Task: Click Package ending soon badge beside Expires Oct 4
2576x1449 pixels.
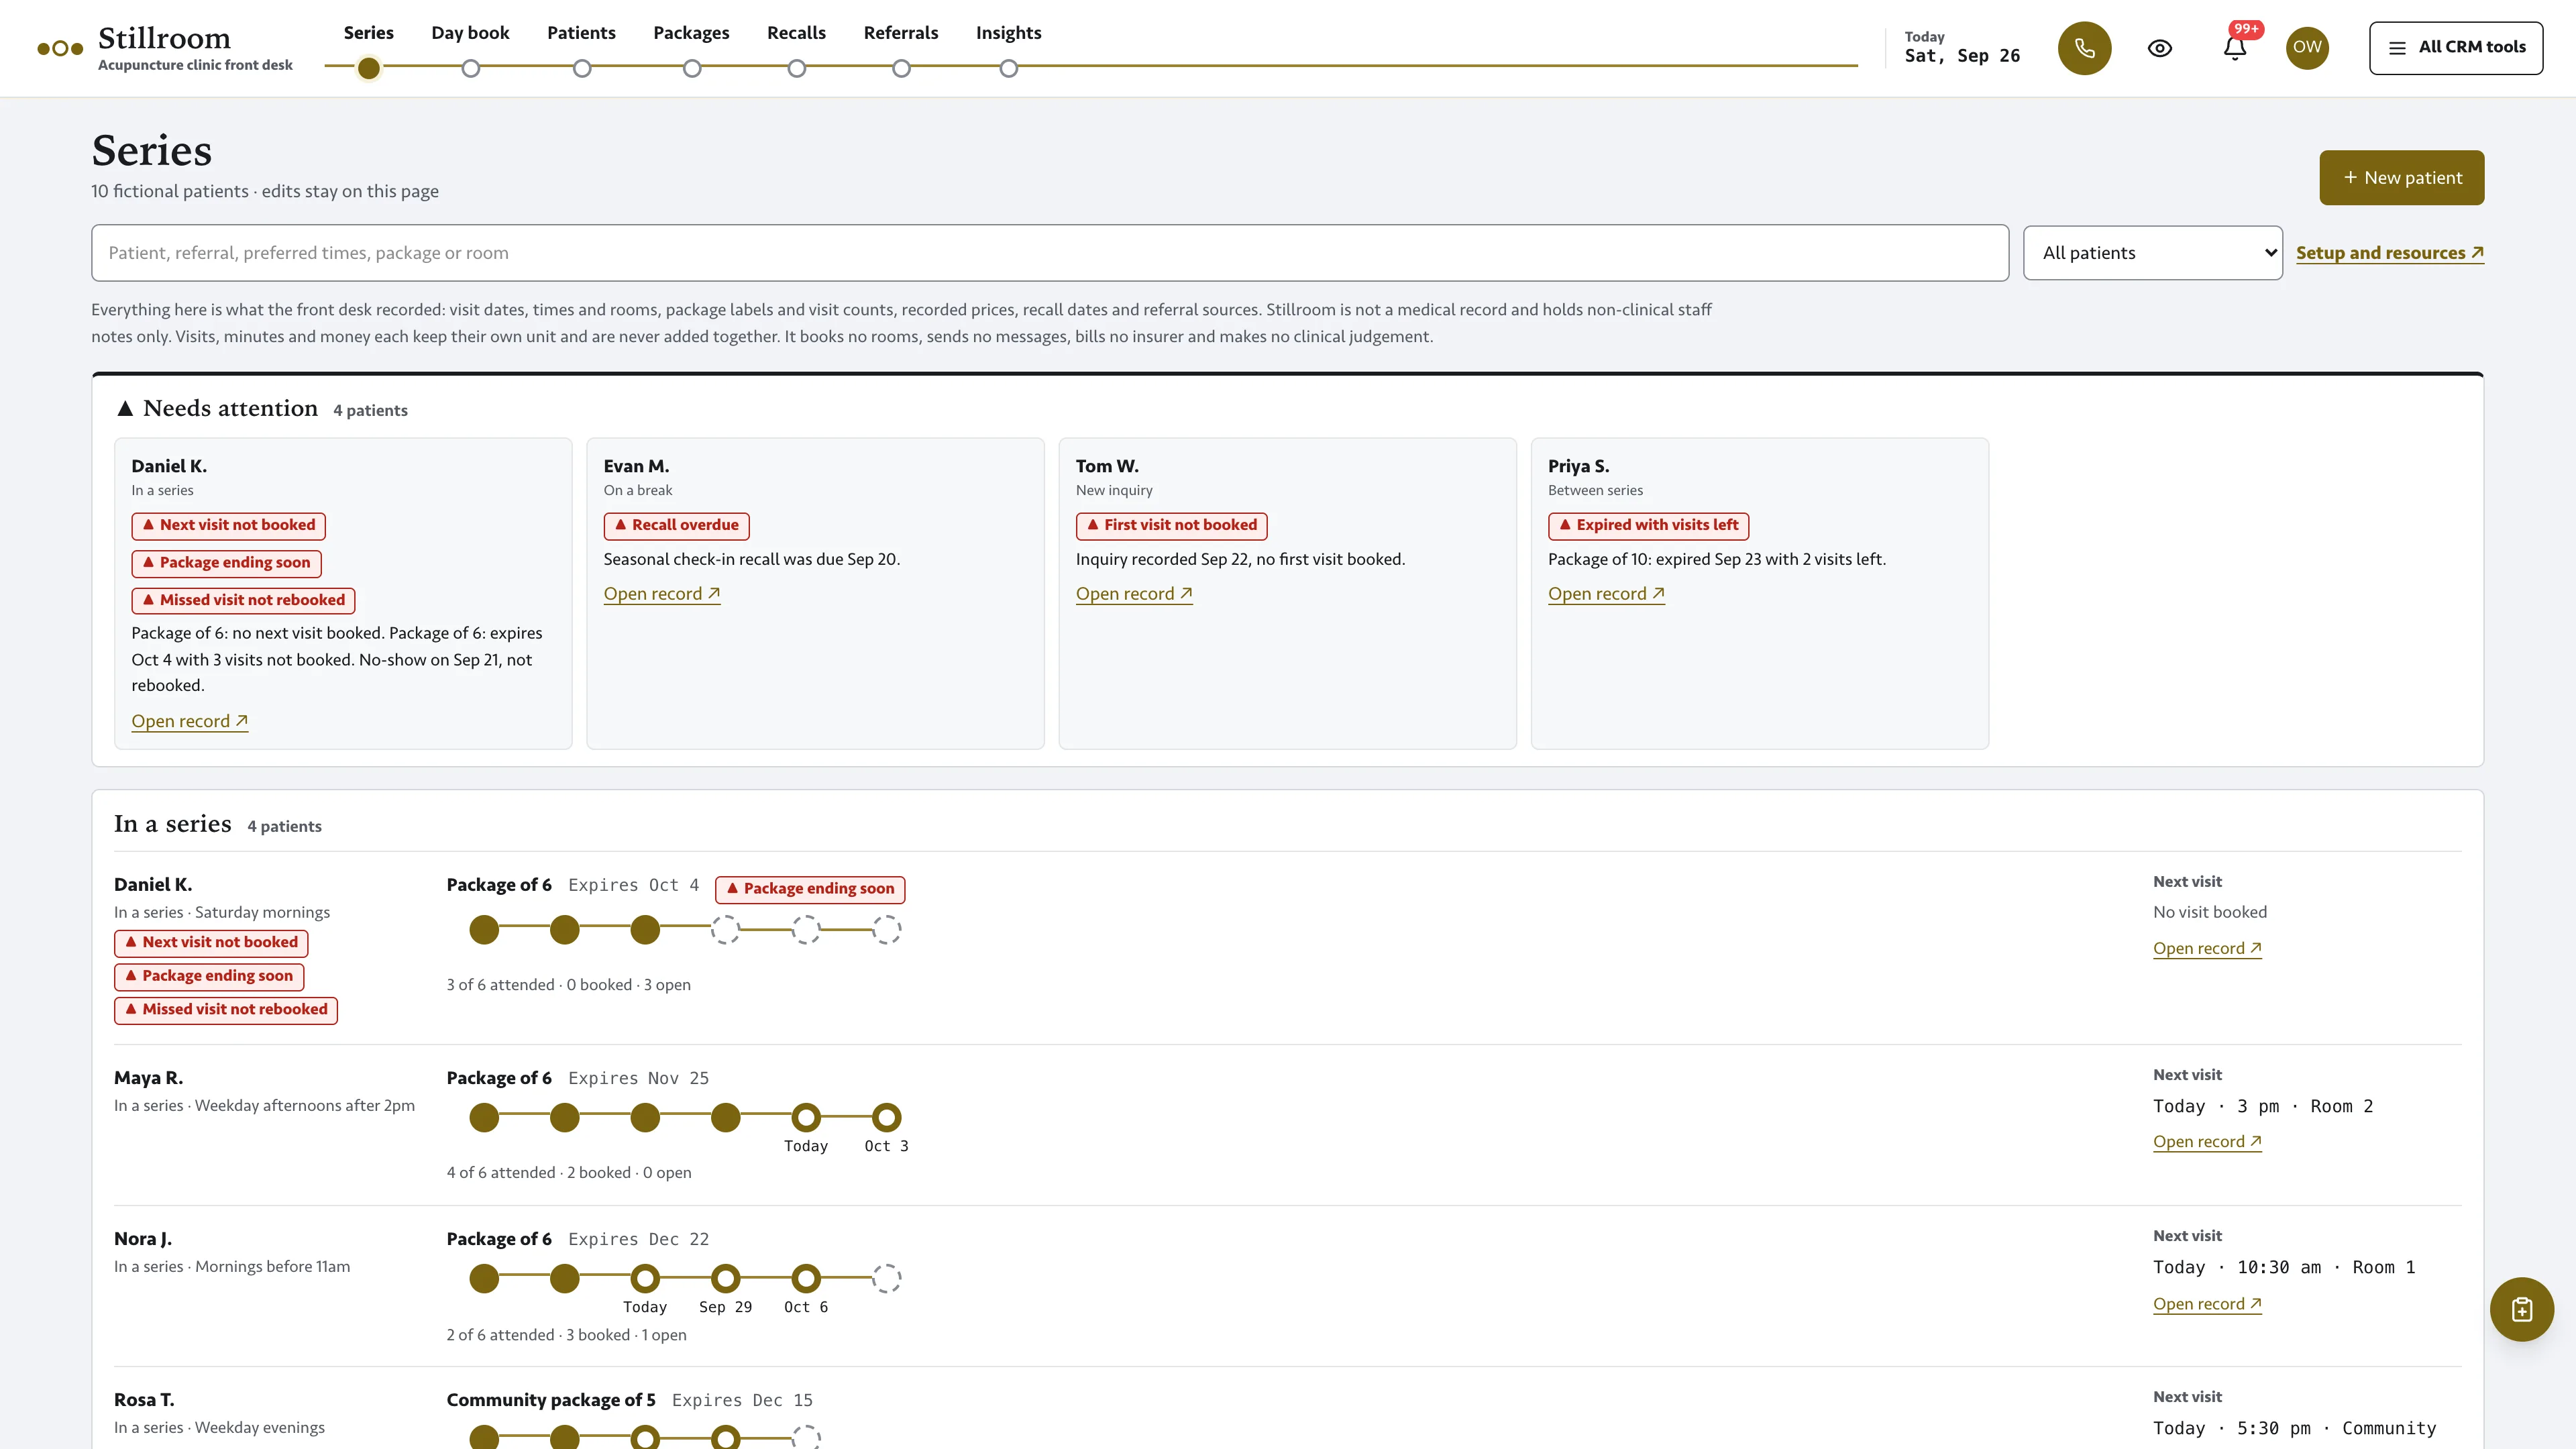Action: (810, 889)
